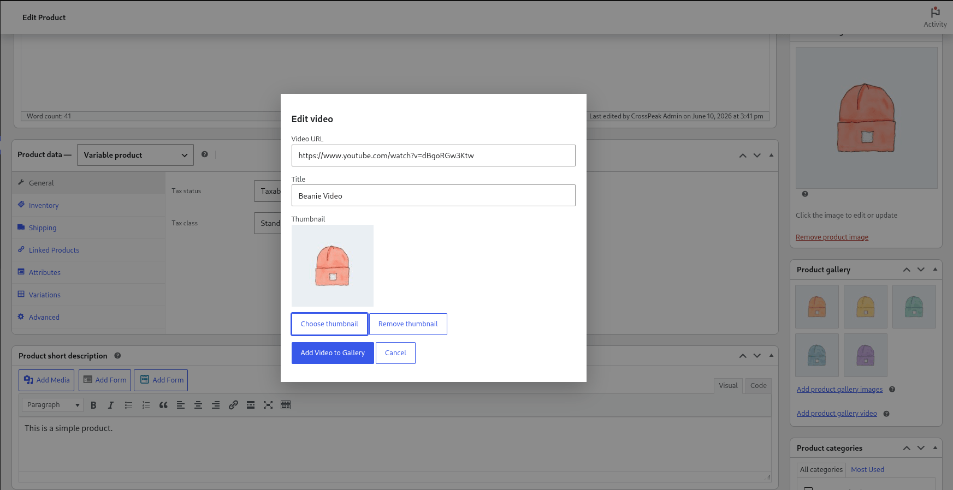Click the Title field containing Beanie Video

point(433,195)
